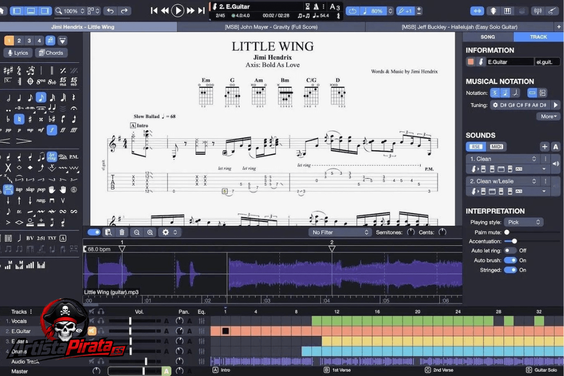Expand the More notation options
This screenshot has width=564, height=376.
pos(548,116)
